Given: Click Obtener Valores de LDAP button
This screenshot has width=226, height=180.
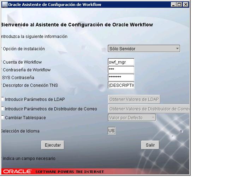Looking at the screenshot, I should click(134, 99).
